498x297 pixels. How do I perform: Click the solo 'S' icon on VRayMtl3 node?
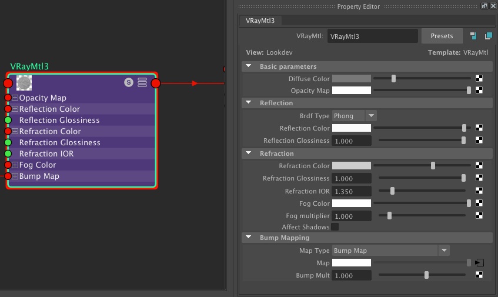coord(129,82)
